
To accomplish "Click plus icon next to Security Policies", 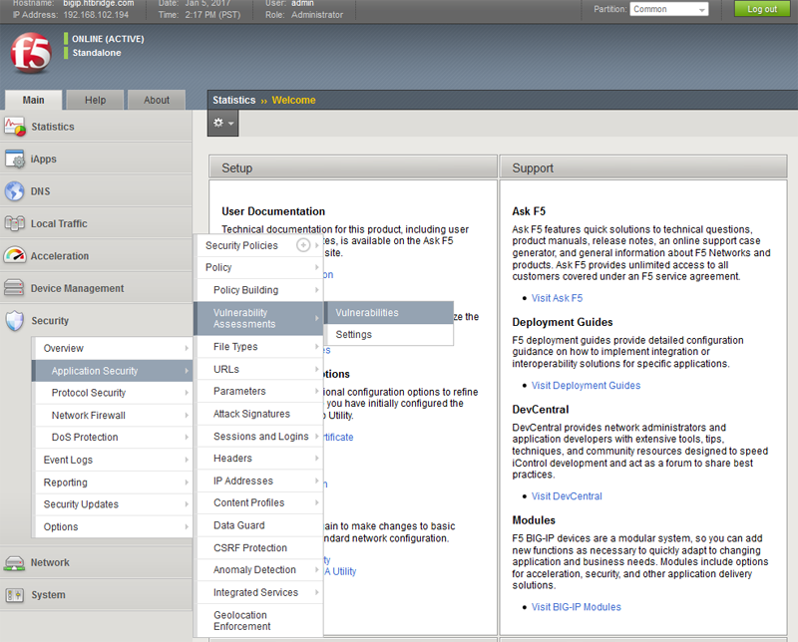I will tap(303, 245).
